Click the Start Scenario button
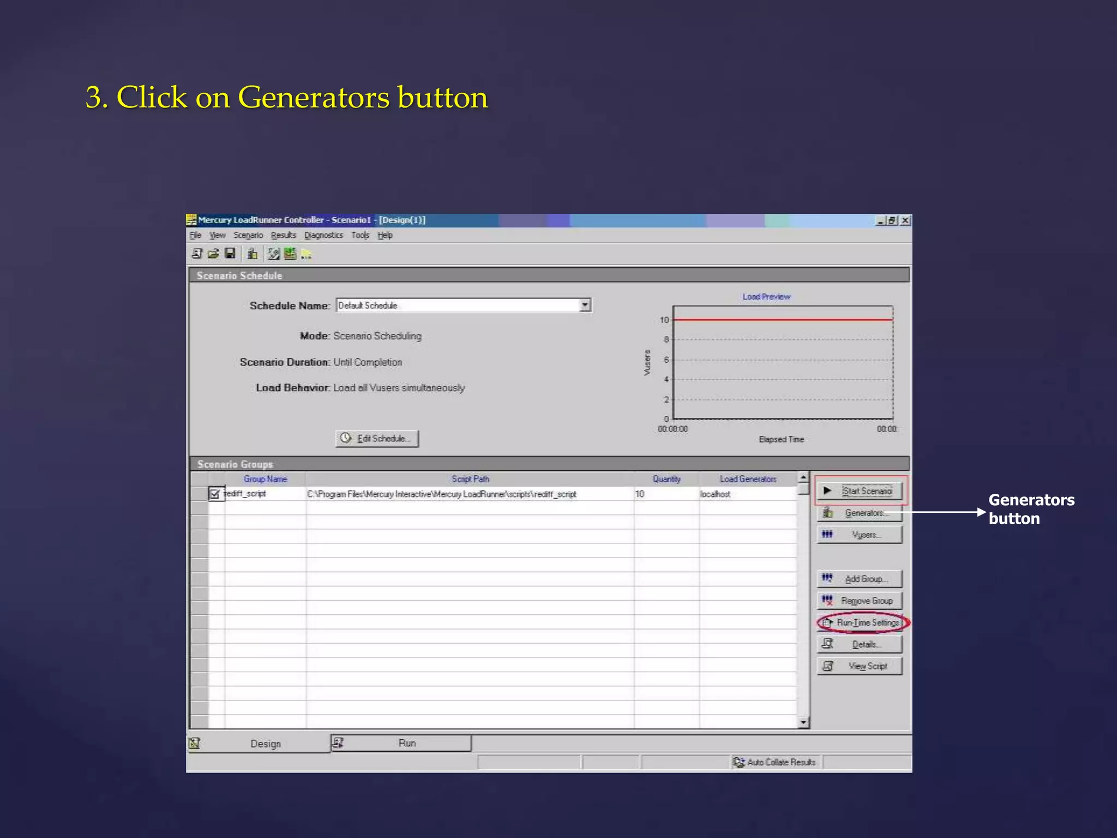Viewport: 1117px width, 838px height. click(x=860, y=490)
